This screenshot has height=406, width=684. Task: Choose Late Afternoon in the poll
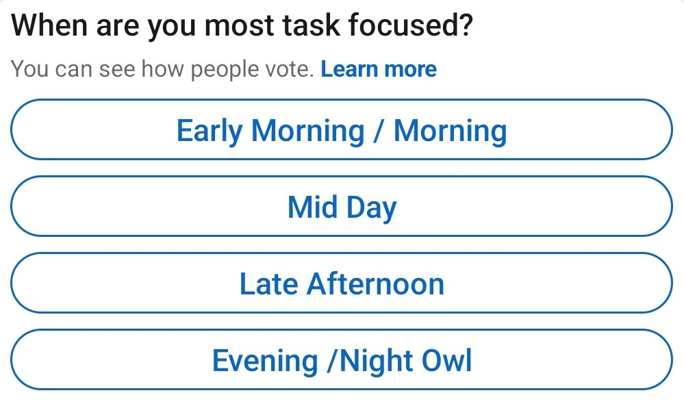point(342,283)
